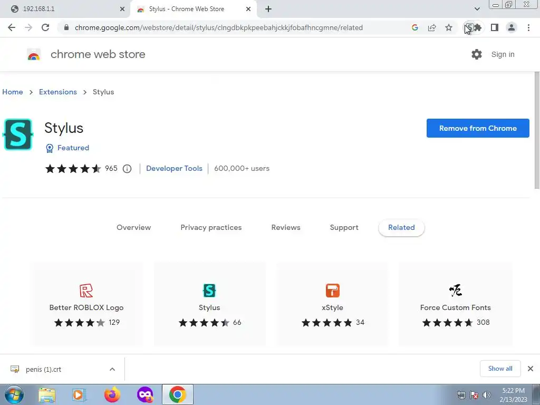Open the Force Custom Fonts card
The width and height of the screenshot is (540, 405).
point(455,304)
